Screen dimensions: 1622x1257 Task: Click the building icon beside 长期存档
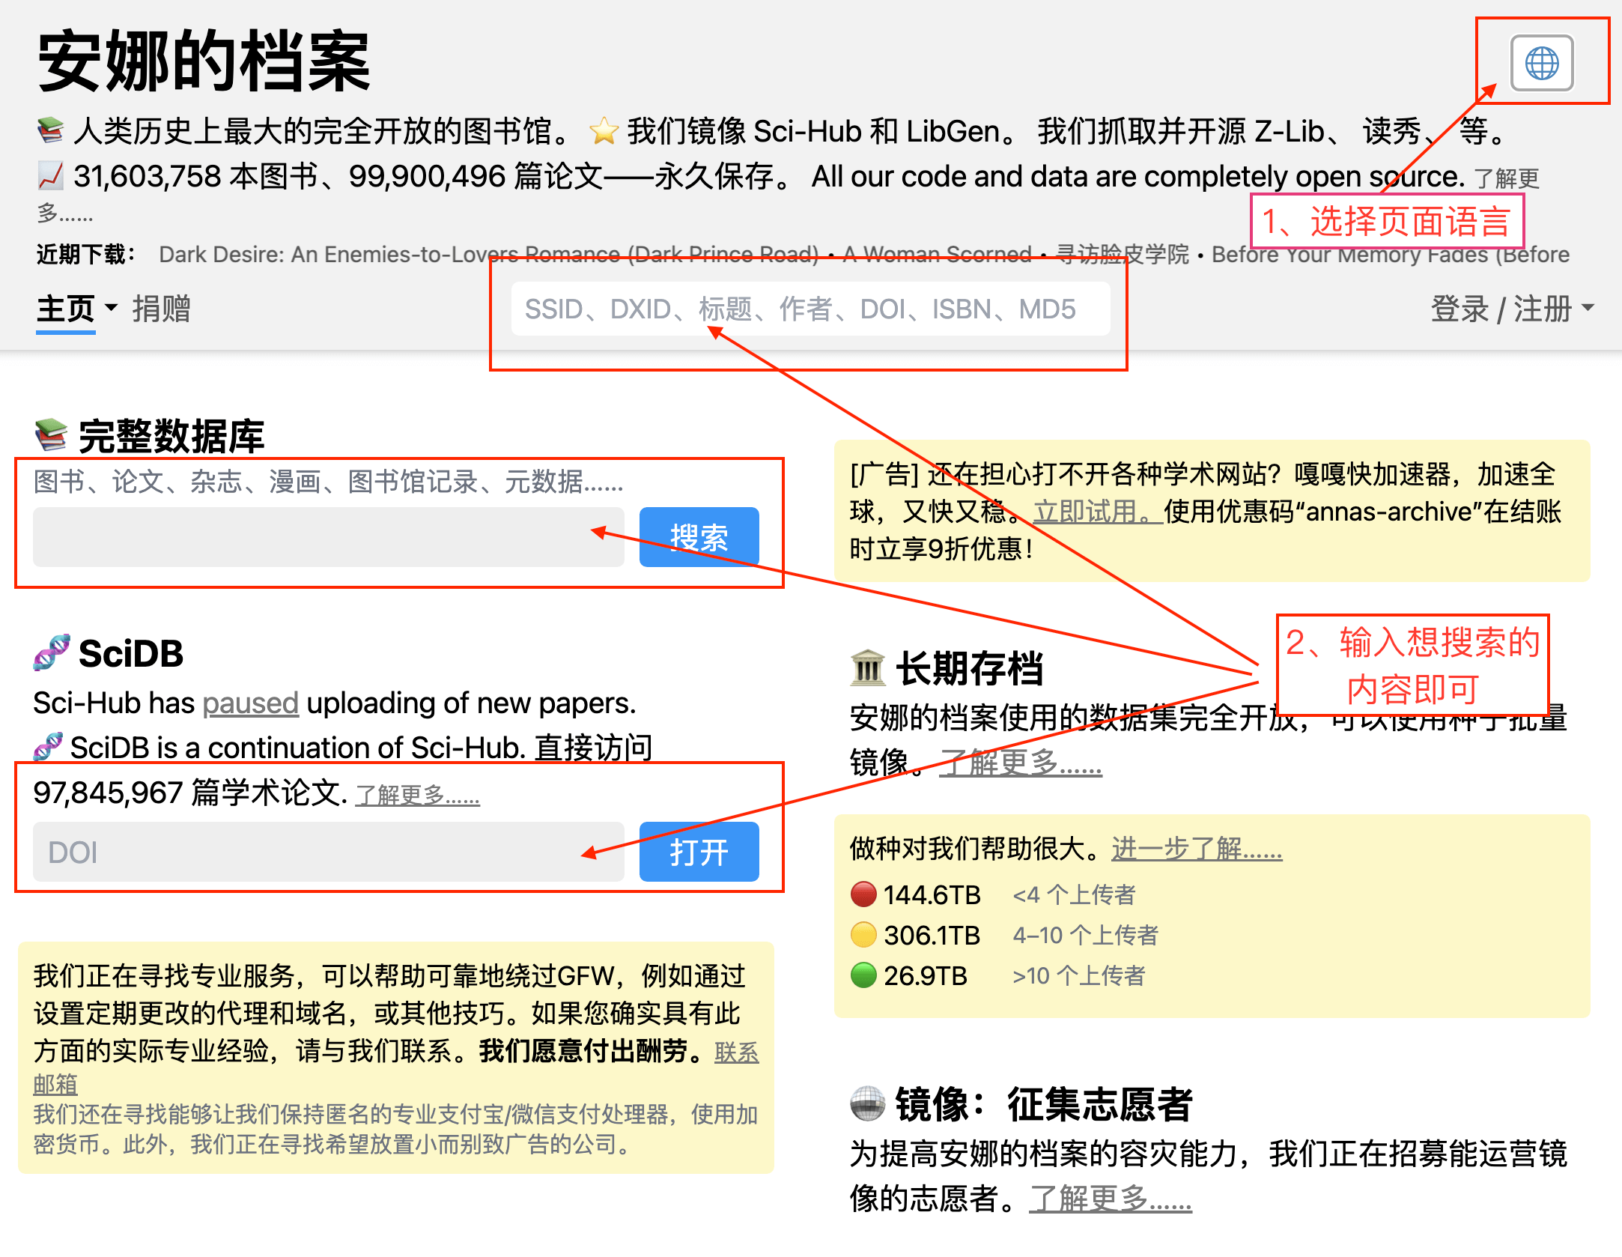(868, 667)
